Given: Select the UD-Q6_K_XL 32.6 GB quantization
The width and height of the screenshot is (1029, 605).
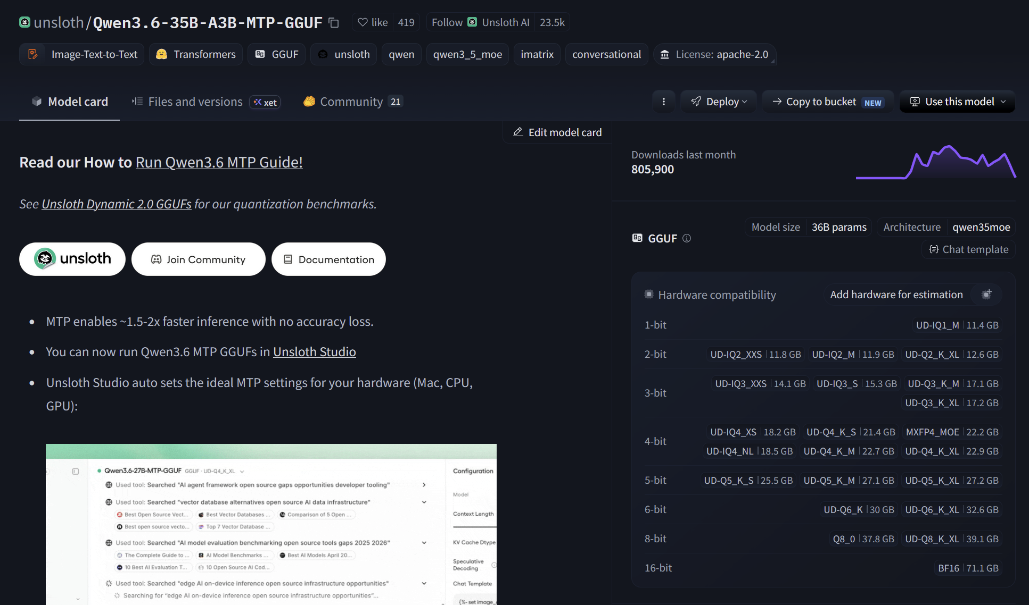Looking at the screenshot, I should click(x=952, y=509).
